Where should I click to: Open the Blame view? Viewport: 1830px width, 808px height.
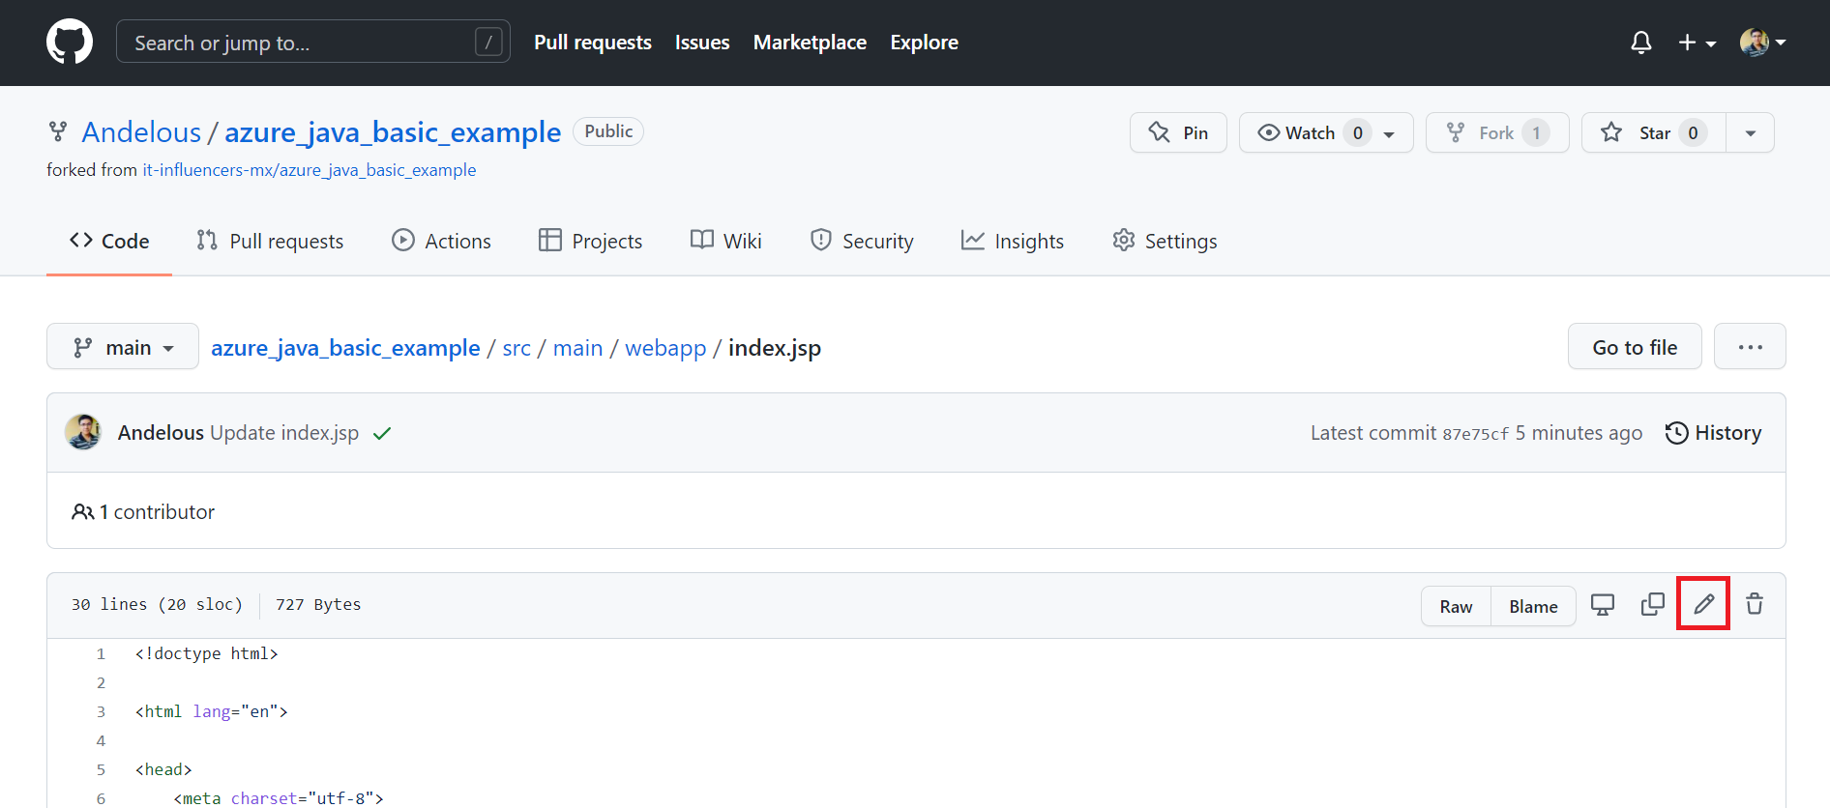(1533, 606)
